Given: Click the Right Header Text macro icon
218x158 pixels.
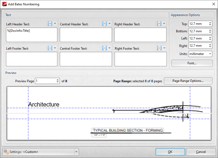Looking at the screenshot, I should (159, 23).
